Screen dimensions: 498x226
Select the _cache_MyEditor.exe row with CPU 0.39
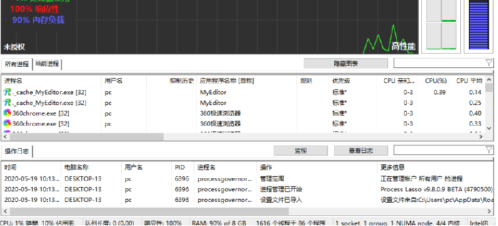pos(243,92)
